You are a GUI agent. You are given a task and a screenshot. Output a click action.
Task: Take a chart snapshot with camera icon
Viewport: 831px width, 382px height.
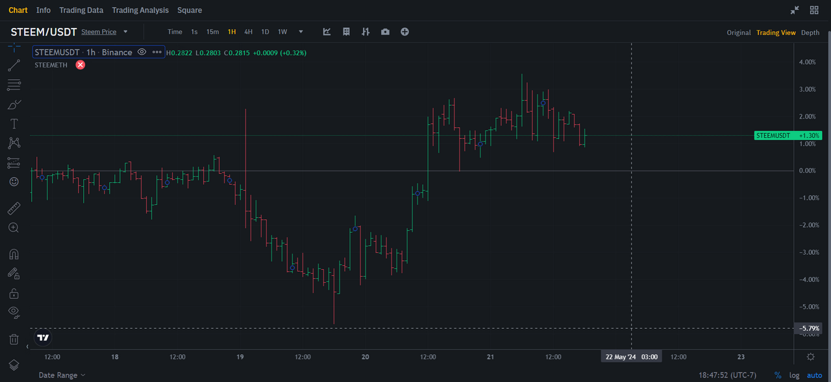click(386, 32)
